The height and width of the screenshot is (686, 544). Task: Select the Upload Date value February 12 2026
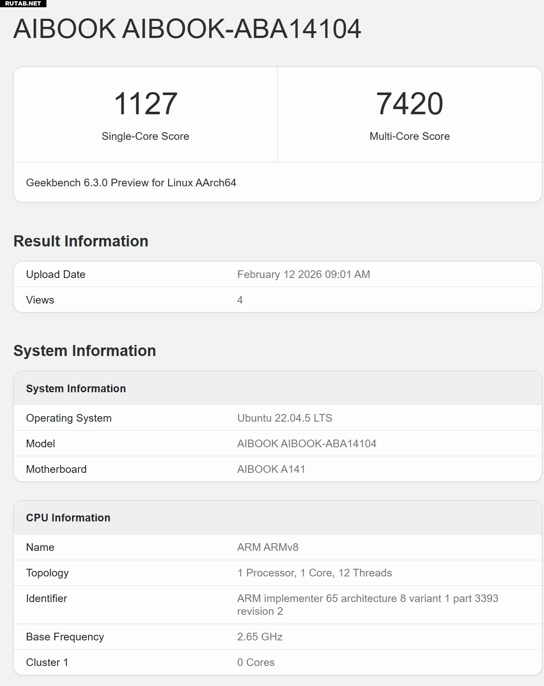(x=303, y=275)
